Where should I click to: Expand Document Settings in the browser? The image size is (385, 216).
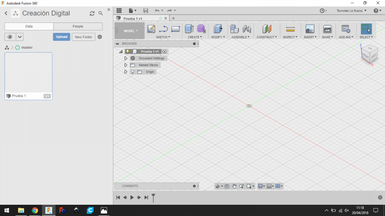pyautogui.click(x=126, y=58)
